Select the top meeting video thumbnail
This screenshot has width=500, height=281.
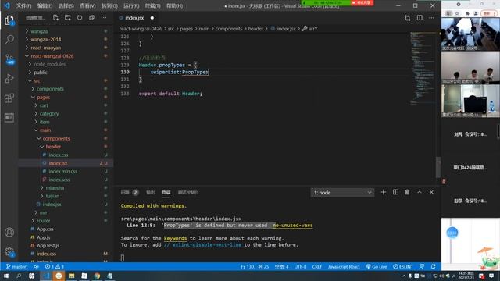click(x=470, y=34)
